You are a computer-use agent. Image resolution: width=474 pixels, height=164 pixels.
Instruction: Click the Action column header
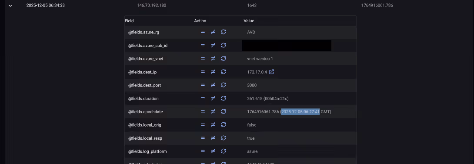[x=200, y=21]
